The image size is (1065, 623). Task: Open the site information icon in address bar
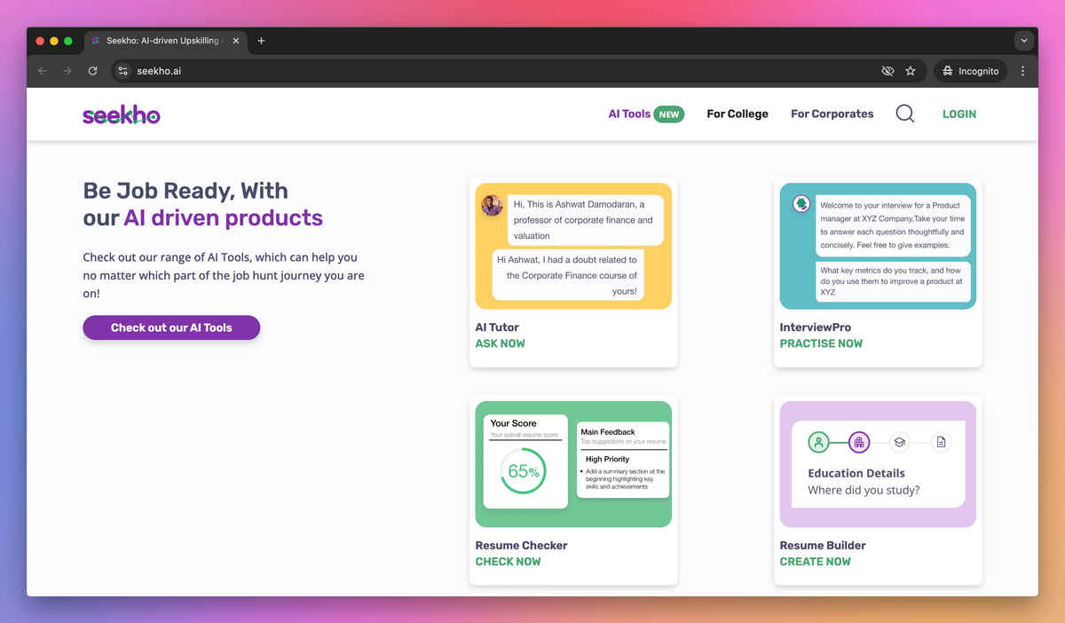point(123,71)
